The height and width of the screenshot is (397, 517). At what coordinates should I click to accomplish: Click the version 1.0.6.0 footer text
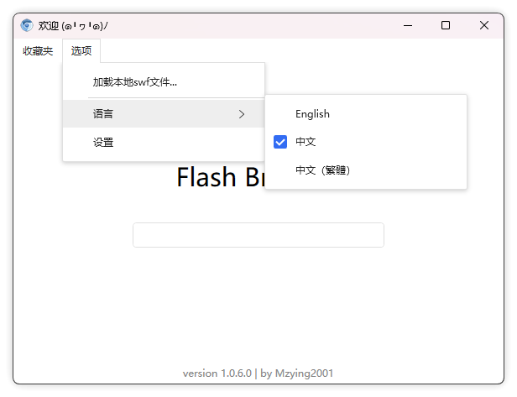point(217,373)
